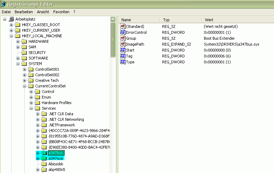274x173 pixels.
Task: Expand the SOFTWARE key
Action: pyautogui.click(x=18, y=58)
